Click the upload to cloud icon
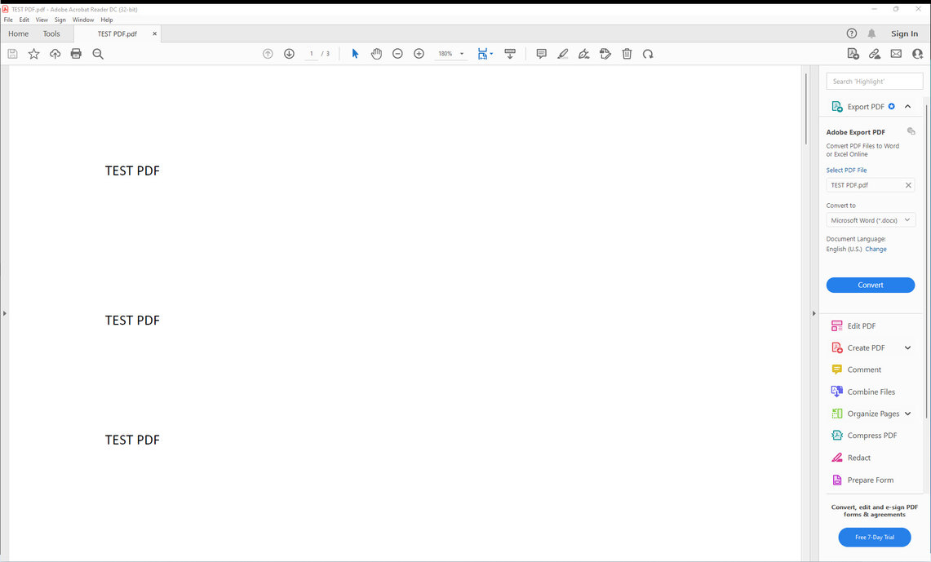 (55, 54)
